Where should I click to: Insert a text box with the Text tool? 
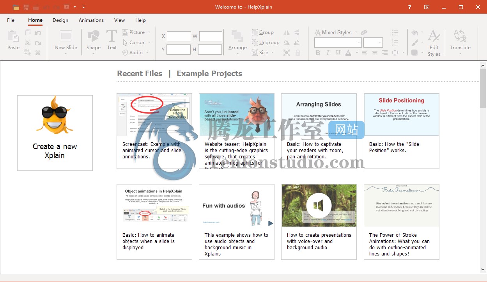tap(112, 36)
